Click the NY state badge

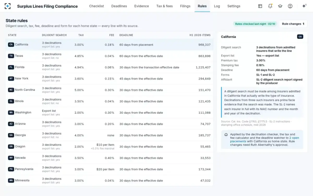point(11,79)
